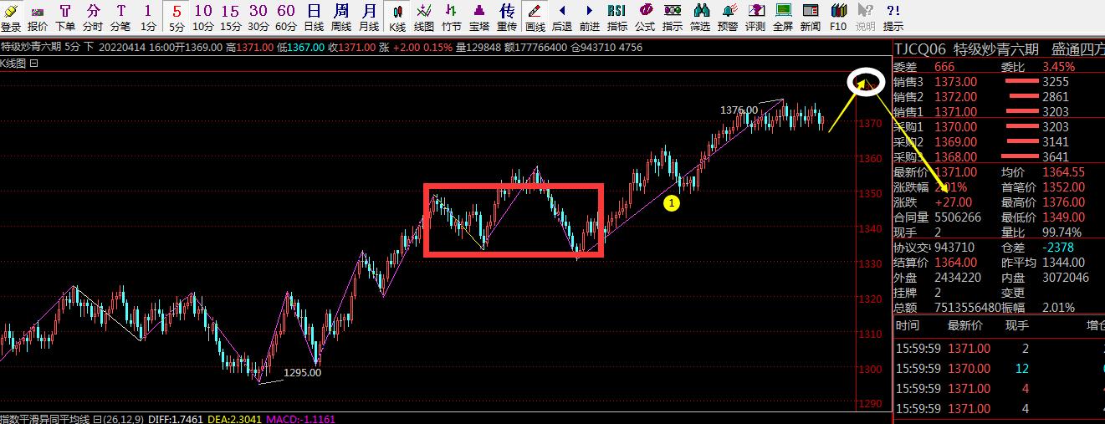Image resolution: width=1105 pixels, height=424 pixels.
Task: Select the K线 candlestick chart type
Action: [397, 17]
